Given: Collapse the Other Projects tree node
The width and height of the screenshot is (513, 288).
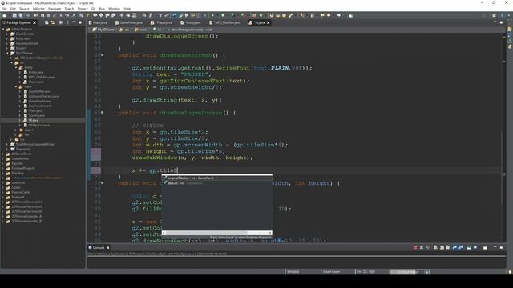Looking at the screenshot, I should pyautogui.click(x=3, y=29).
